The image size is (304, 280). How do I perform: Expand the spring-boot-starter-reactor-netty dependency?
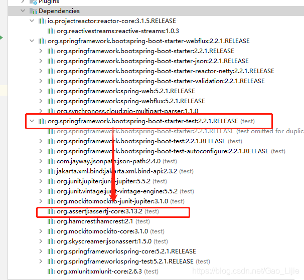pyautogui.click(x=41, y=71)
